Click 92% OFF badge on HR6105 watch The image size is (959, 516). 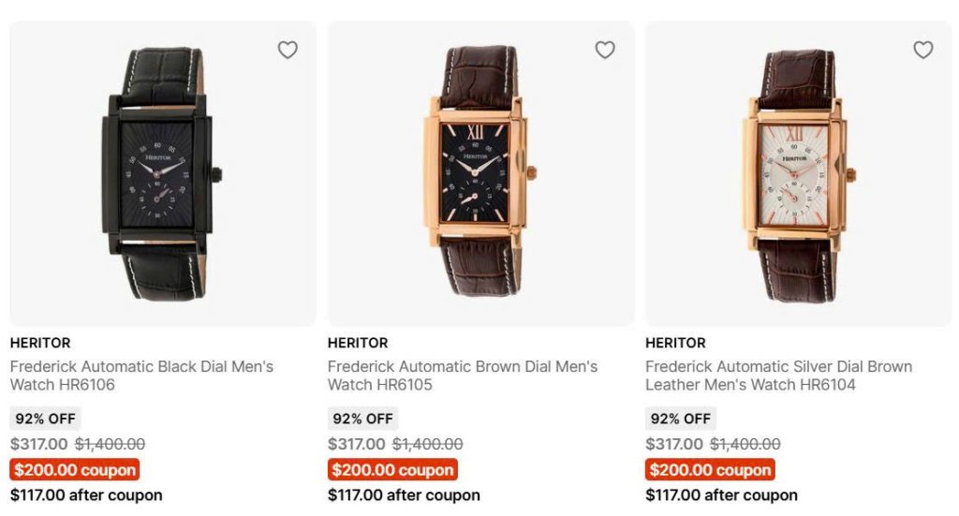click(x=362, y=419)
